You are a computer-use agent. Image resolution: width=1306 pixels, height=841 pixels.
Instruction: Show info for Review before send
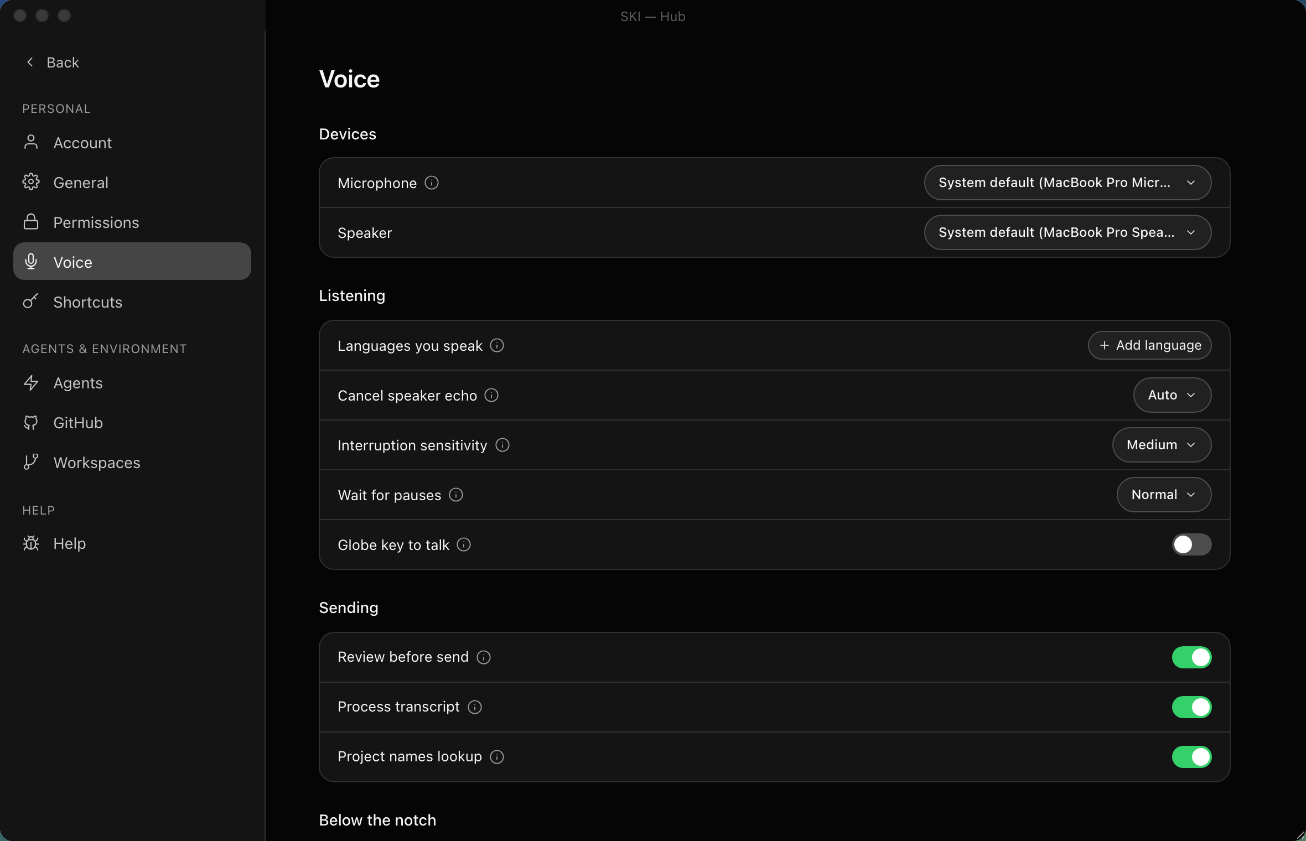point(484,657)
